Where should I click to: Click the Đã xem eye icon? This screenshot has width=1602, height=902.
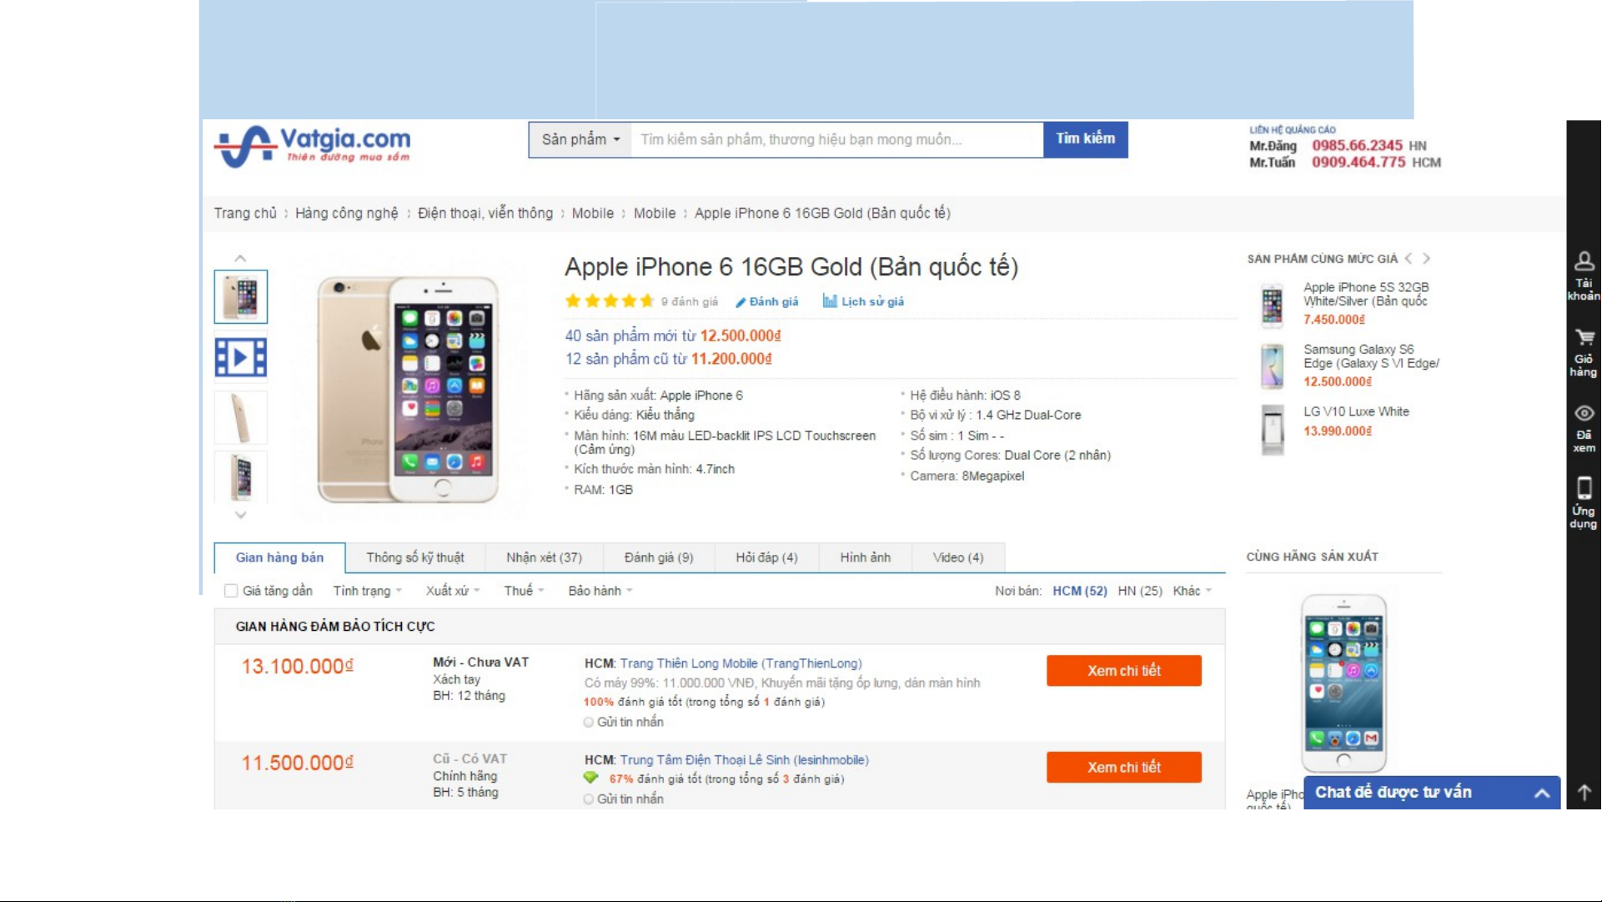click(x=1584, y=414)
